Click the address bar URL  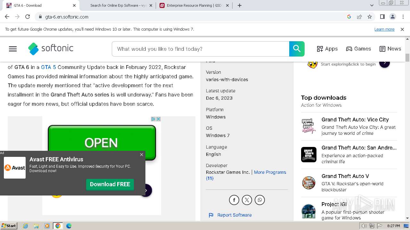tap(67, 17)
